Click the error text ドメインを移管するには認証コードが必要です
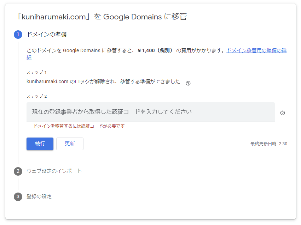Screen dimensions: 301x225 point(79,126)
